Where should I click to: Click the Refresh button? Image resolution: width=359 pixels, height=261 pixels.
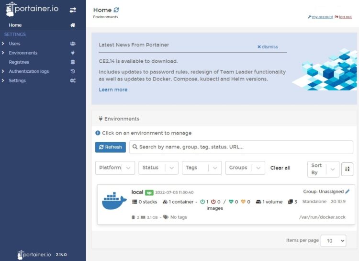pos(111,147)
